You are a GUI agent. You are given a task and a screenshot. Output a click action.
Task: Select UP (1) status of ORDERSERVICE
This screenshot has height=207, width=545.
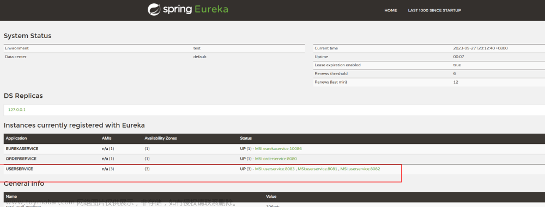pos(246,159)
